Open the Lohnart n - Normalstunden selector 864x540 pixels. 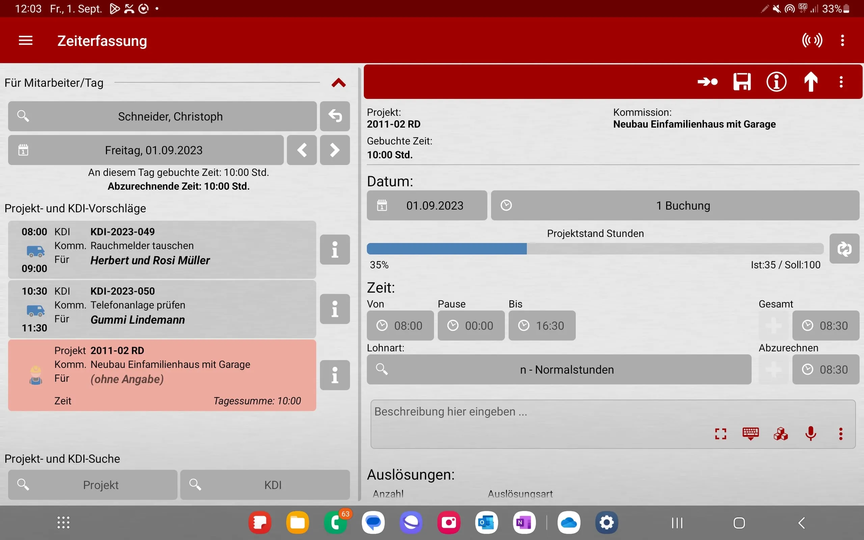pyautogui.click(x=559, y=370)
